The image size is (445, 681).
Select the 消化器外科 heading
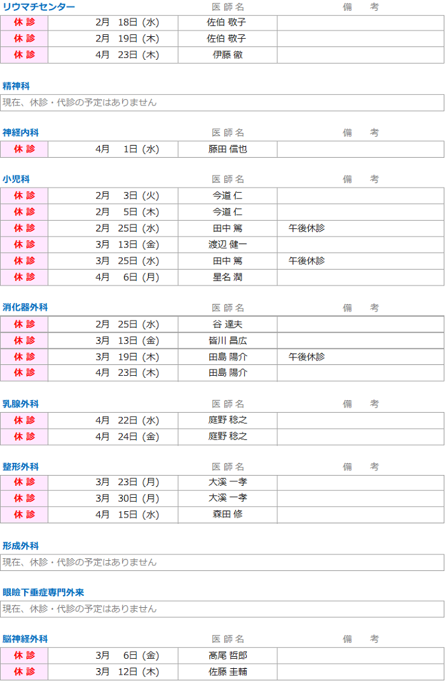click(25, 307)
